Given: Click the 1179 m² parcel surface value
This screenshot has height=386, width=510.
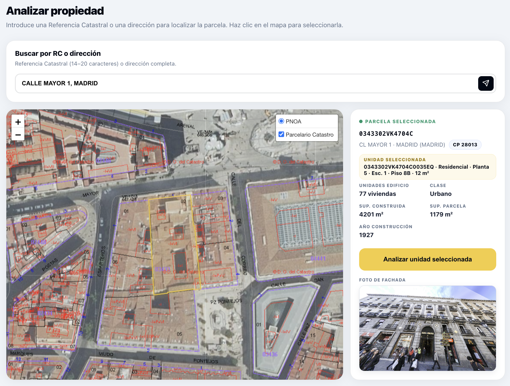Looking at the screenshot, I should 441,214.
